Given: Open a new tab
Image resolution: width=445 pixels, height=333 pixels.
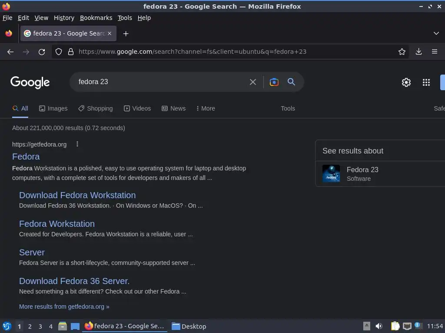Looking at the screenshot, I should (x=126, y=34).
